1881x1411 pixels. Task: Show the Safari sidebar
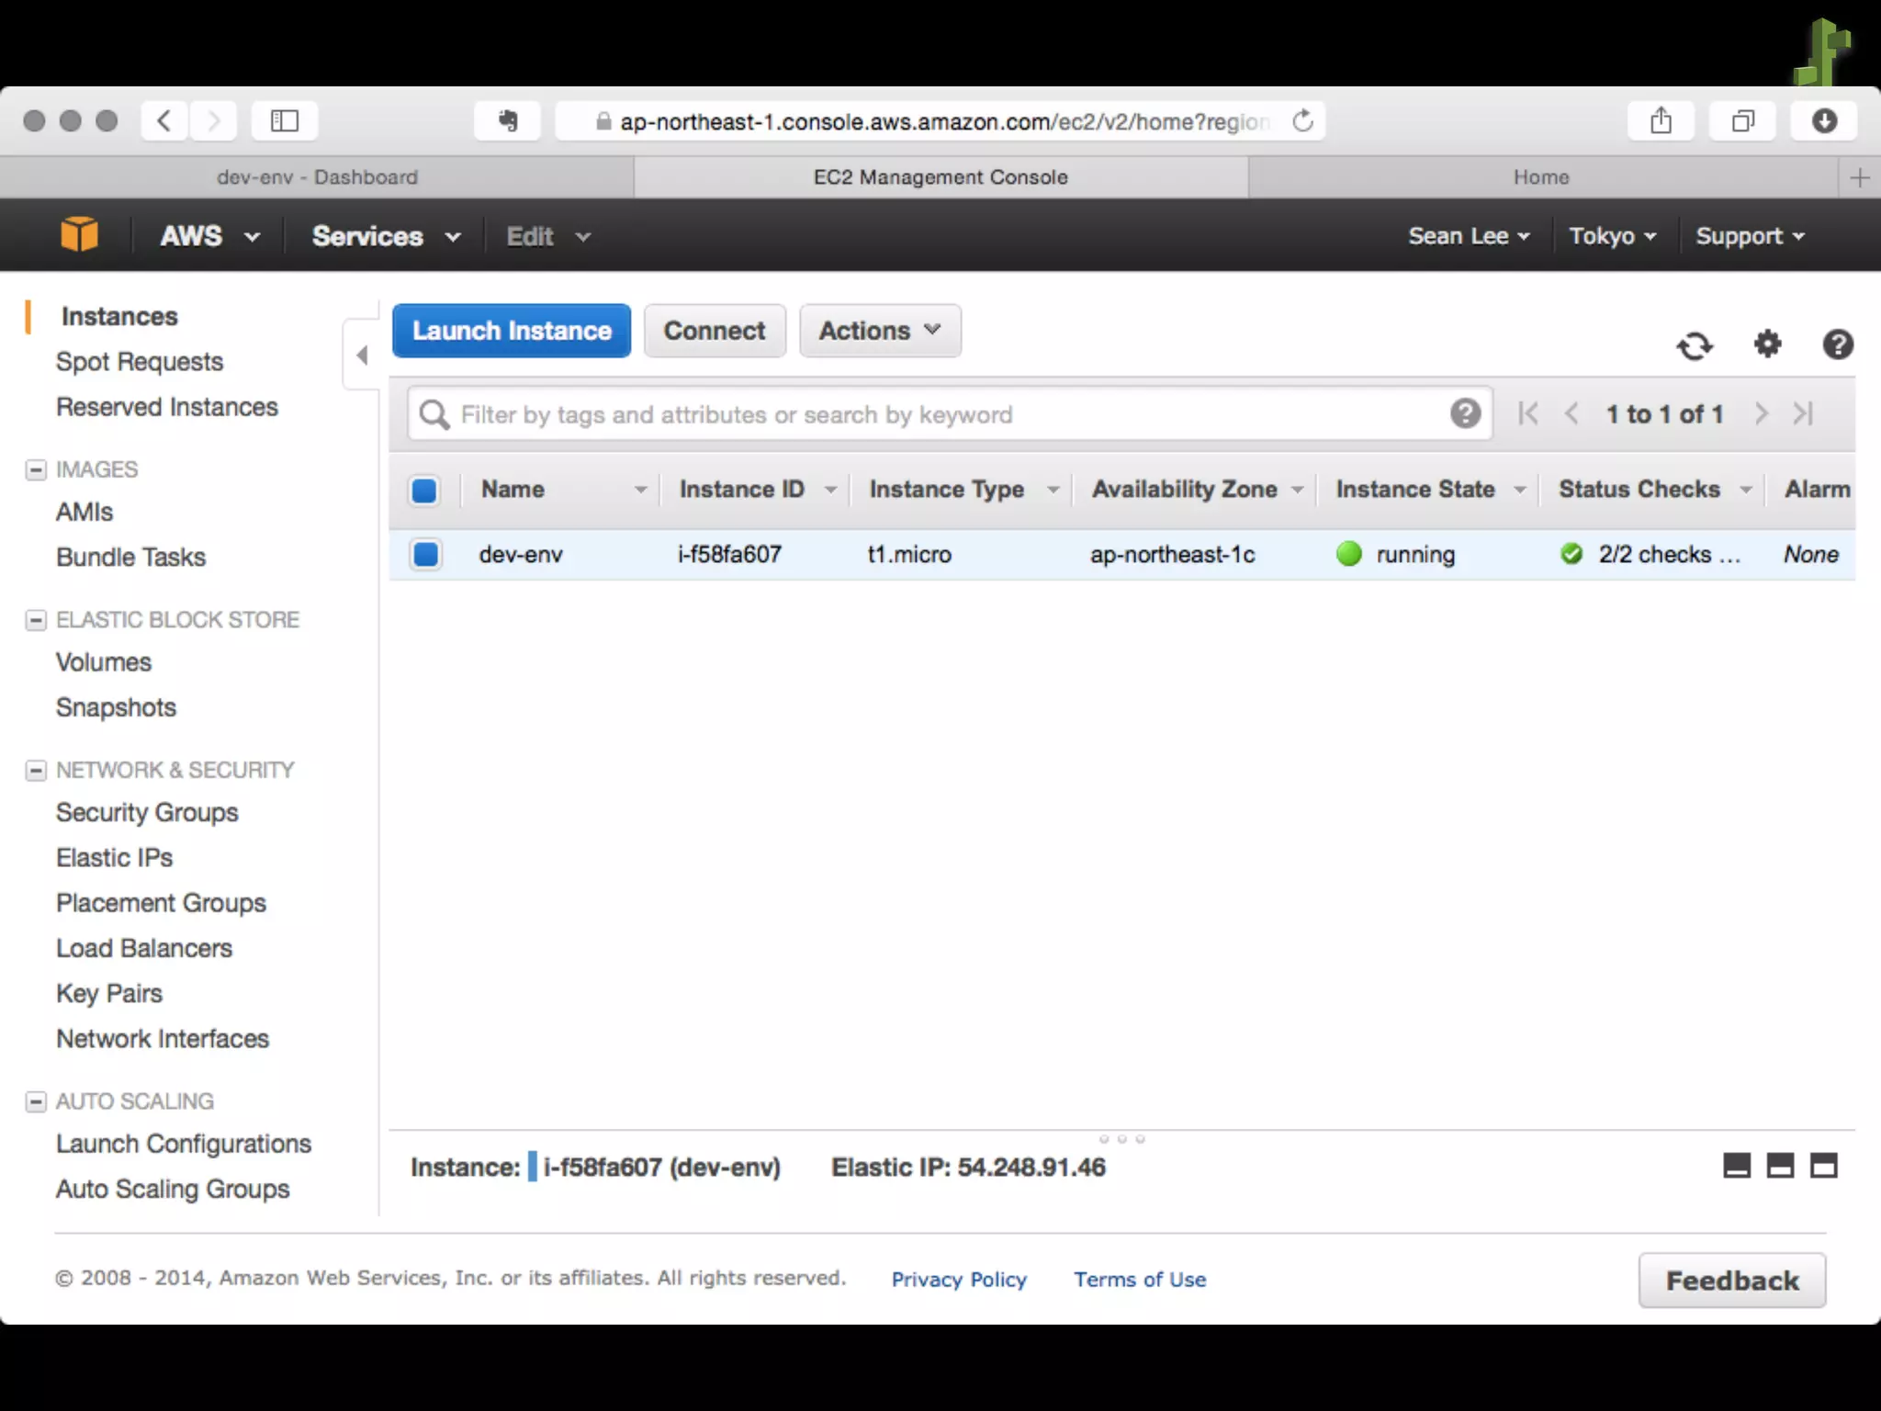[x=285, y=121]
